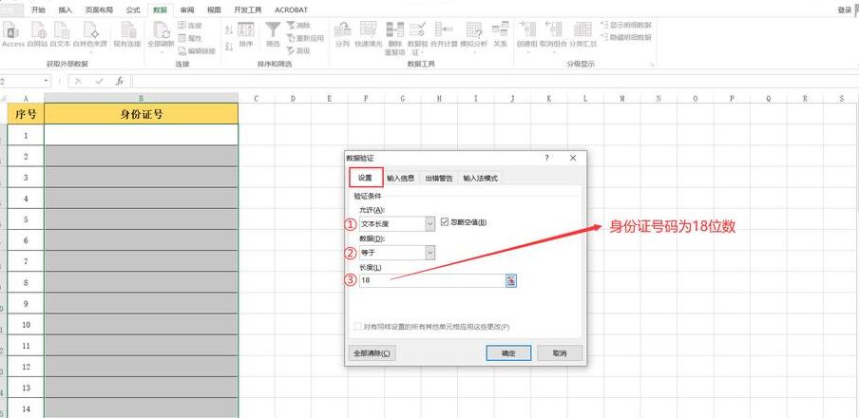Select the 身份证号 header cell
The image size is (859, 418).
142,114
